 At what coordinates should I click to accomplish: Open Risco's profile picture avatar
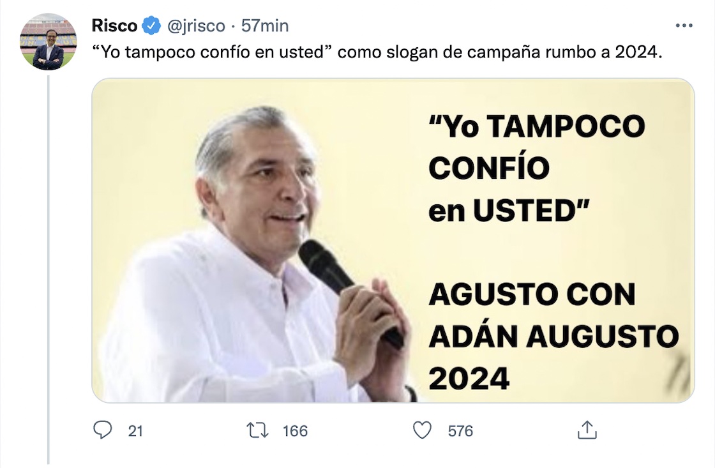coord(49,42)
